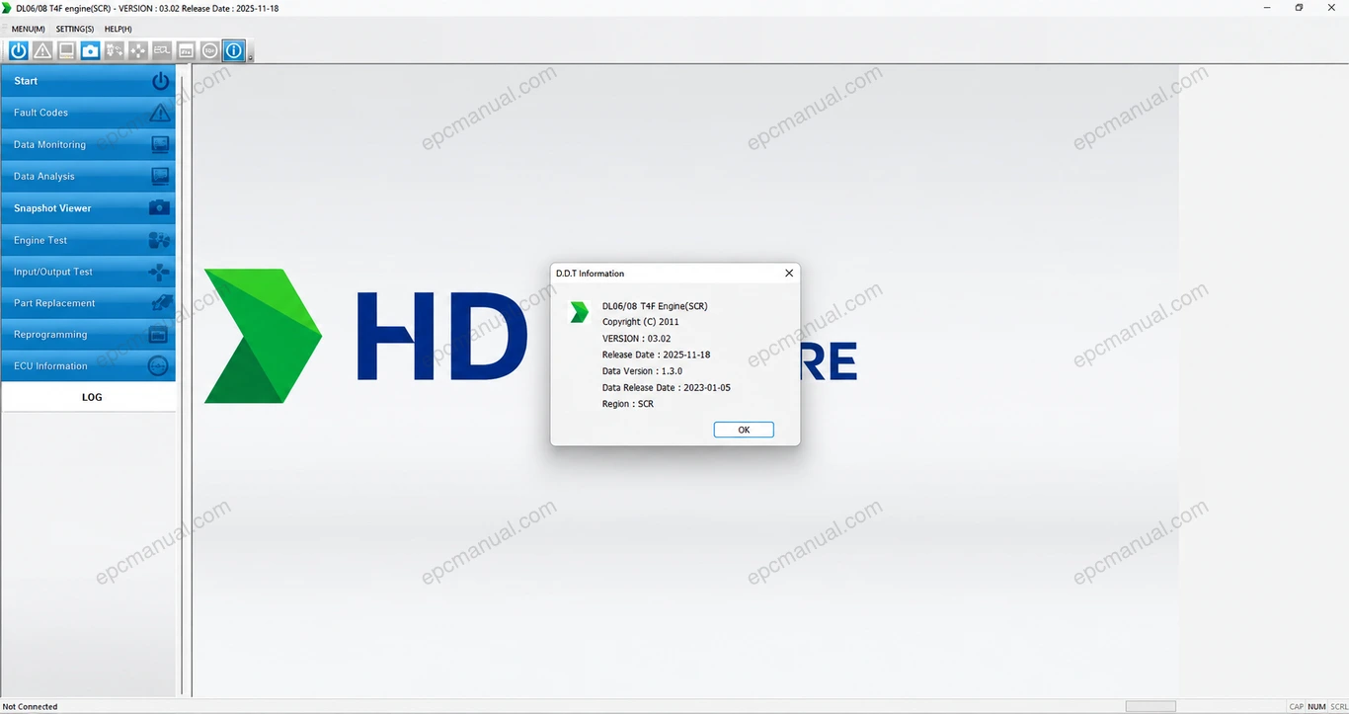Click the CAP indicator in the status bar
Screen dimensions: 1349x714
point(1297,707)
